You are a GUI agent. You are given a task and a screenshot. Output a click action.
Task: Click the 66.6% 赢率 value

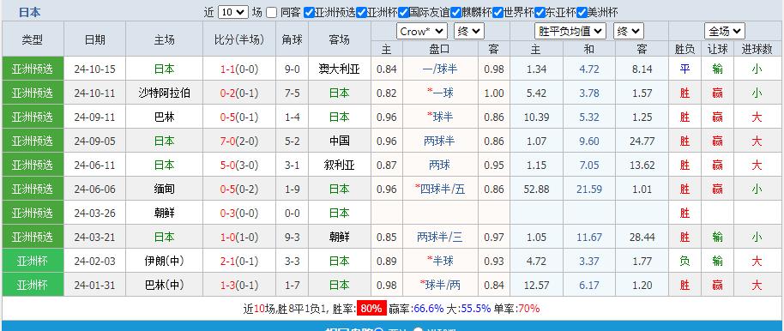click(429, 309)
